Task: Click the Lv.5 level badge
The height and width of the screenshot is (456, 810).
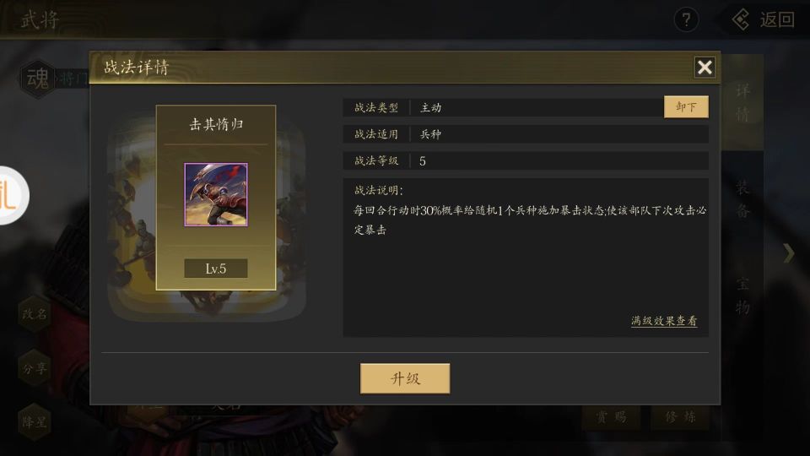Action: [x=216, y=269]
